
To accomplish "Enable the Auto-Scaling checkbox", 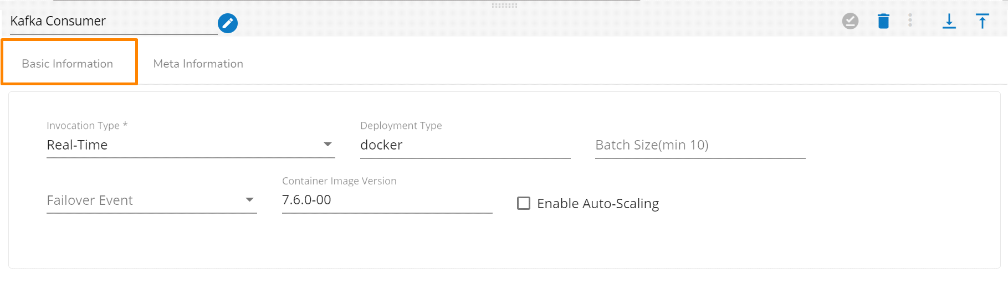I will coord(524,203).
